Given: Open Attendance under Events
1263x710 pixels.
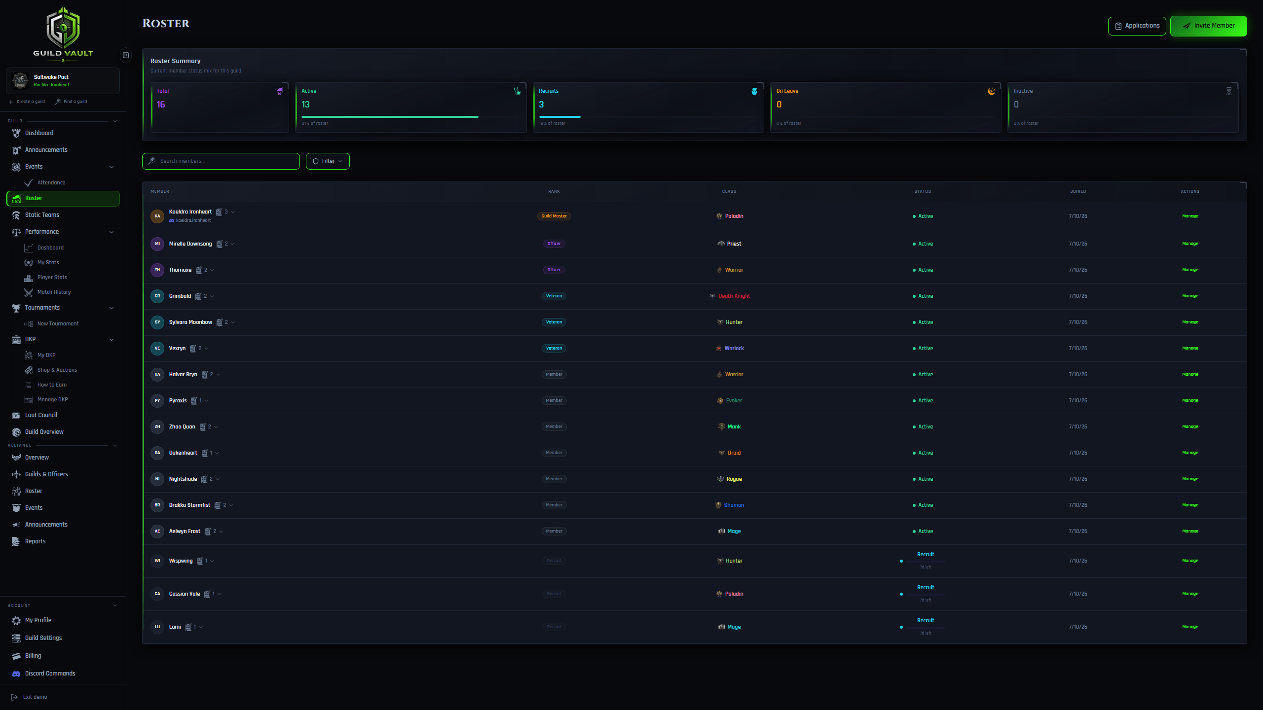Looking at the screenshot, I should pyautogui.click(x=69, y=182).
